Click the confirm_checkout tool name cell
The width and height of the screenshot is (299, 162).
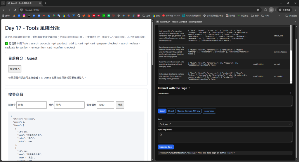[280, 52]
